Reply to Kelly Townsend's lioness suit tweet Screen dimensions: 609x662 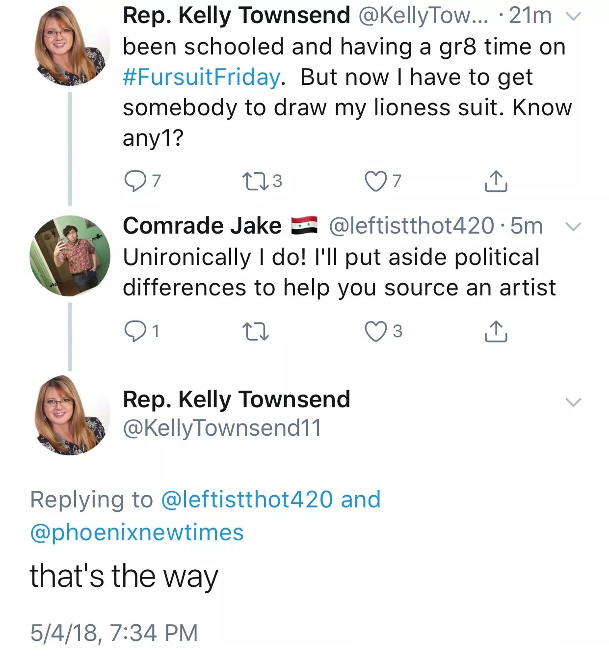coord(133,181)
